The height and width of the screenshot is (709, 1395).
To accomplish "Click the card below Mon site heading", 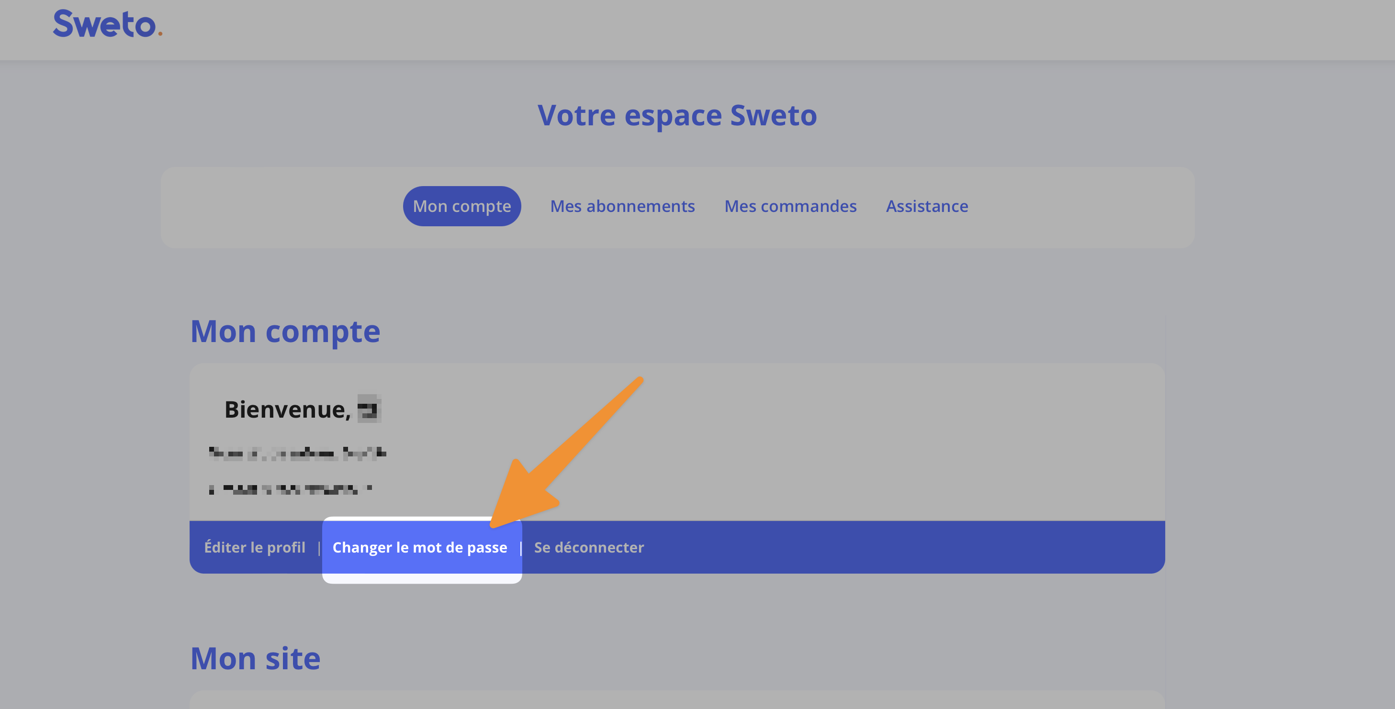I will pyautogui.click(x=677, y=700).
